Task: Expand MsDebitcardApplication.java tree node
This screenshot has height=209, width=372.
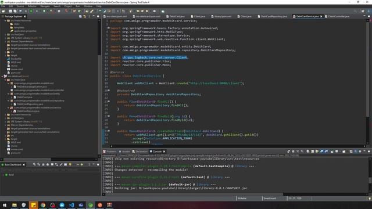Action: [x=12, y=87]
